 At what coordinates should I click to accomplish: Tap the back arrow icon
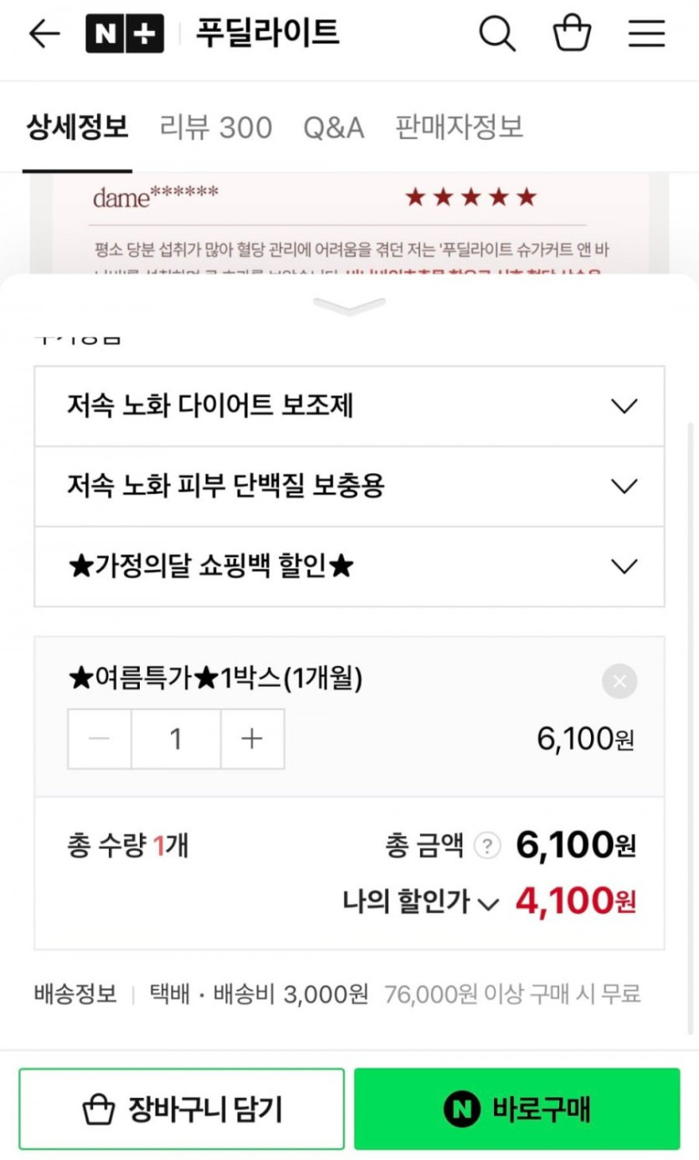point(44,34)
